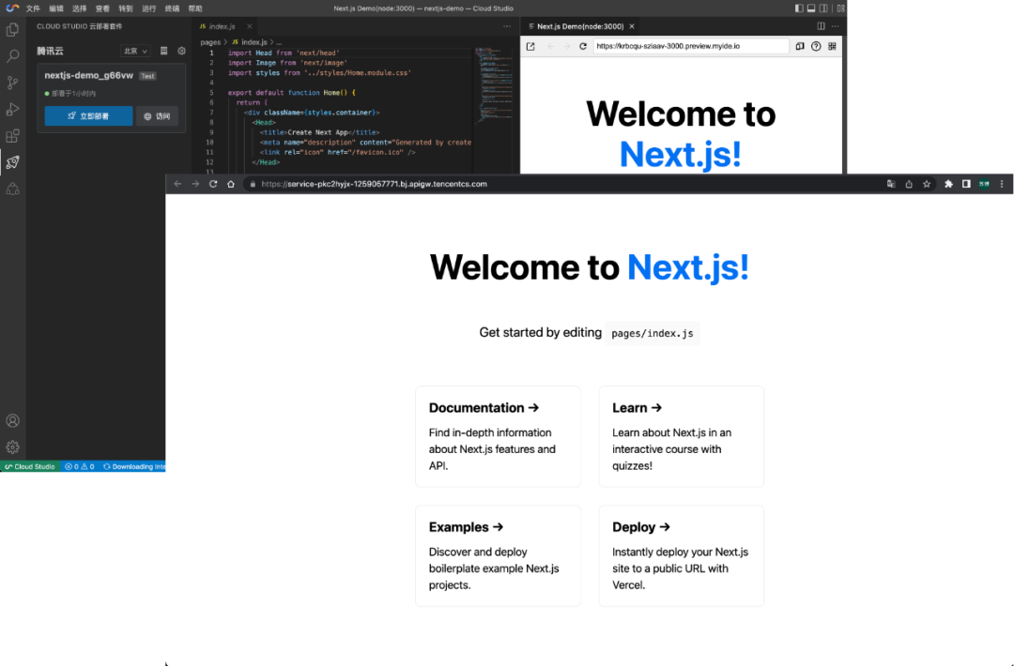Open the 编辑 menu
Viewport: 1014px width, 666px height.
[x=56, y=8]
